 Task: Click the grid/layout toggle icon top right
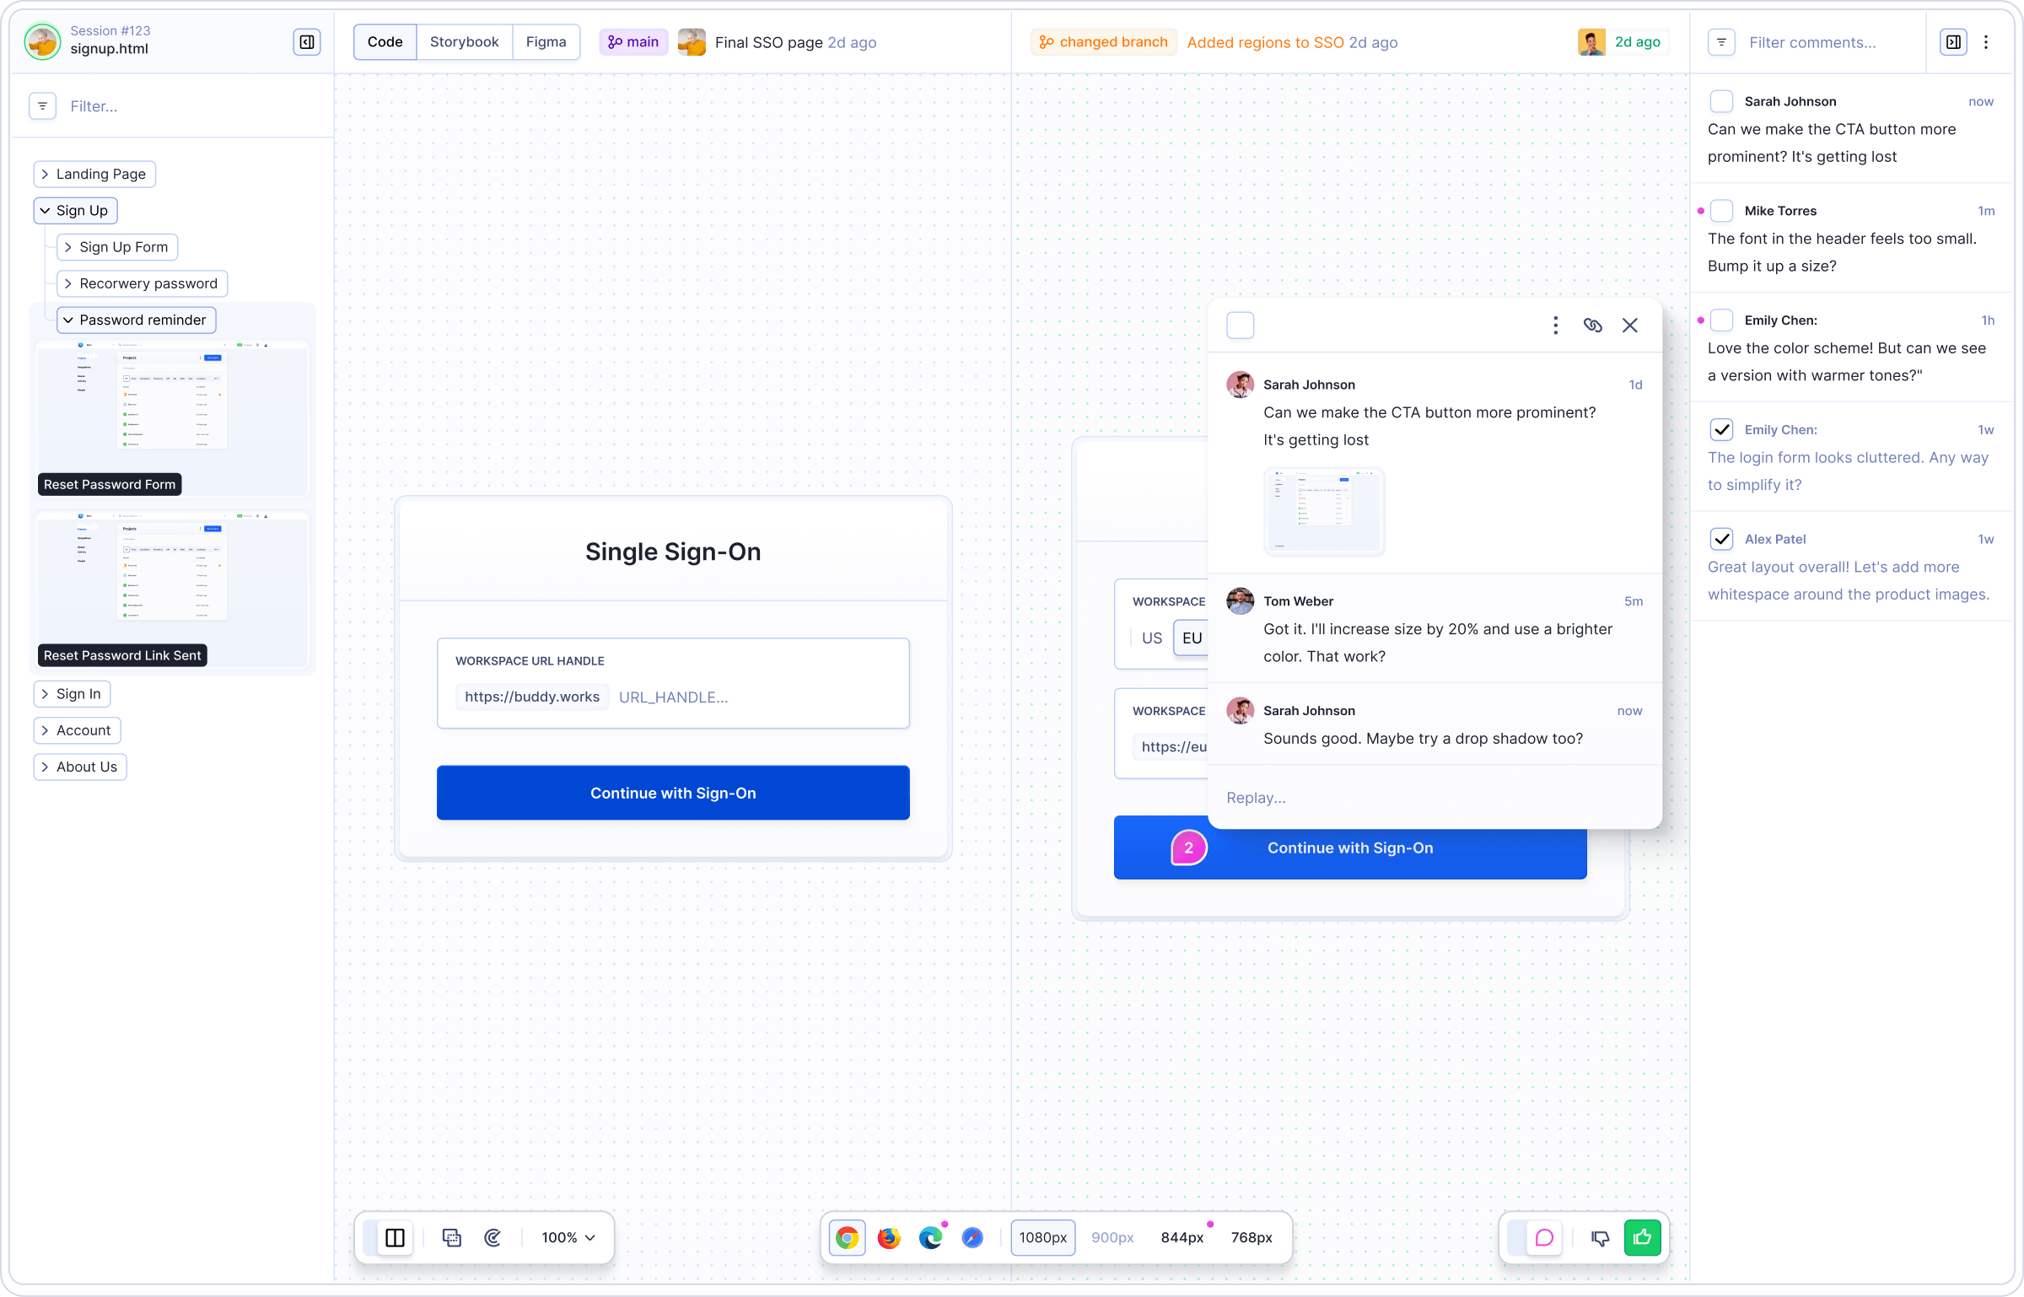[1953, 41]
